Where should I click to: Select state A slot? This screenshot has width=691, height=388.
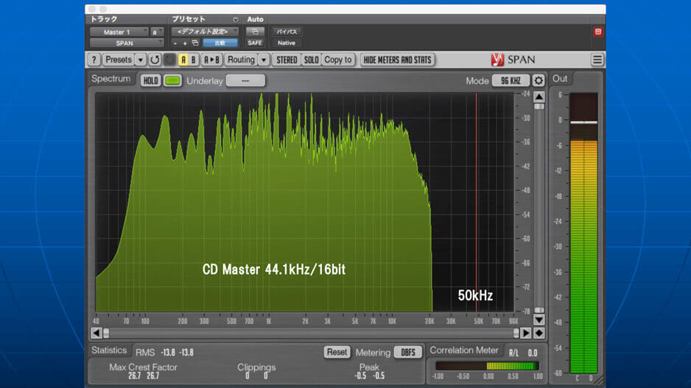point(183,60)
